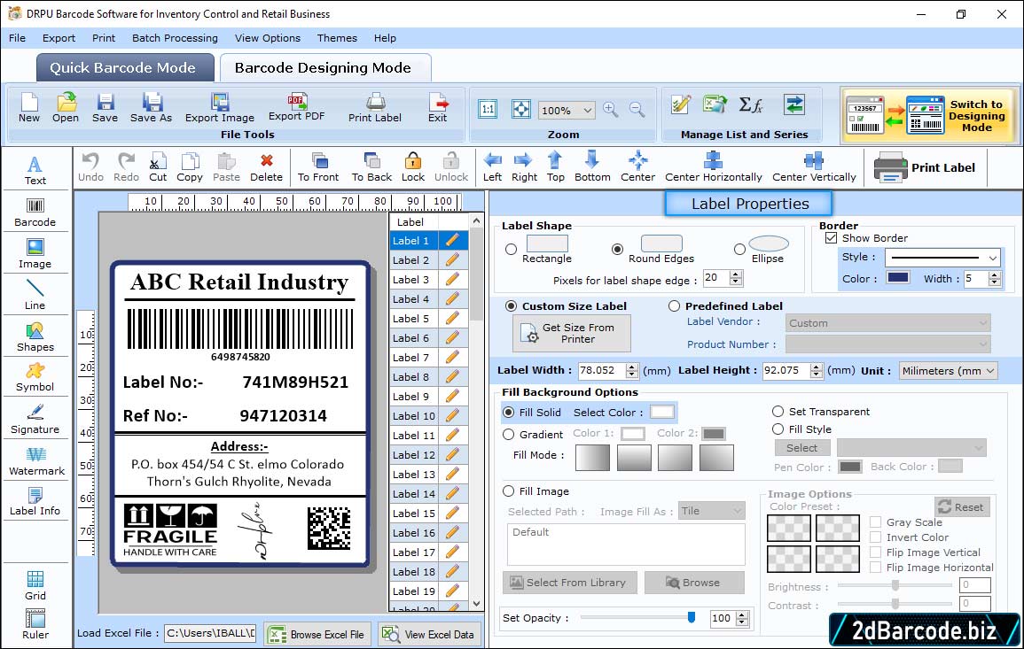This screenshot has height=649, width=1024.
Task: Open Label Info tool
Action: (35, 502)
